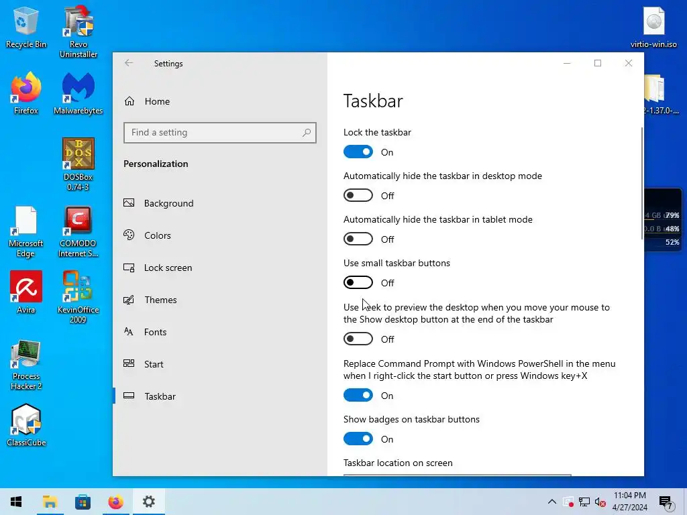The width and height of the screenshot is (687, 515).
Task: Select the Avira desktop icon
Action: [26, 292]
